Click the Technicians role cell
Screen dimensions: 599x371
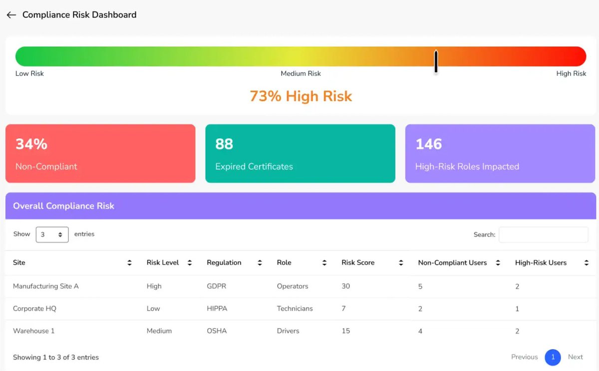(x=295, y=309)
